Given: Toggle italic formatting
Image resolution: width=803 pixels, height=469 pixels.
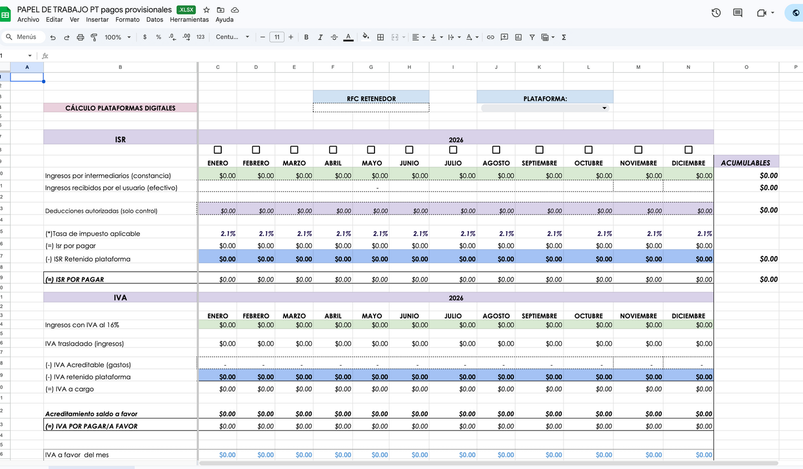Looking at the screenshot, I should (x=320, y=37).
